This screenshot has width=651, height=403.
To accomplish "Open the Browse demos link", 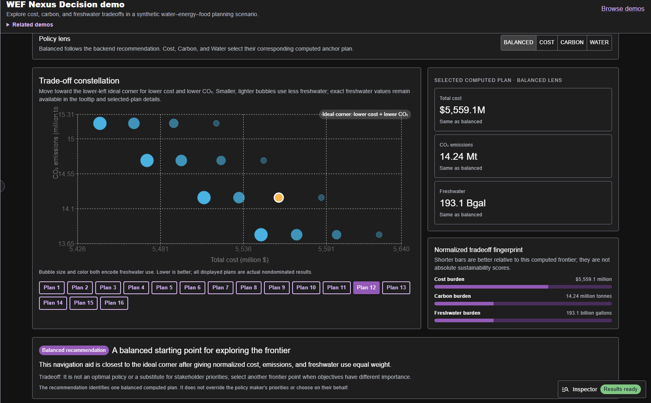I will 623,9.
